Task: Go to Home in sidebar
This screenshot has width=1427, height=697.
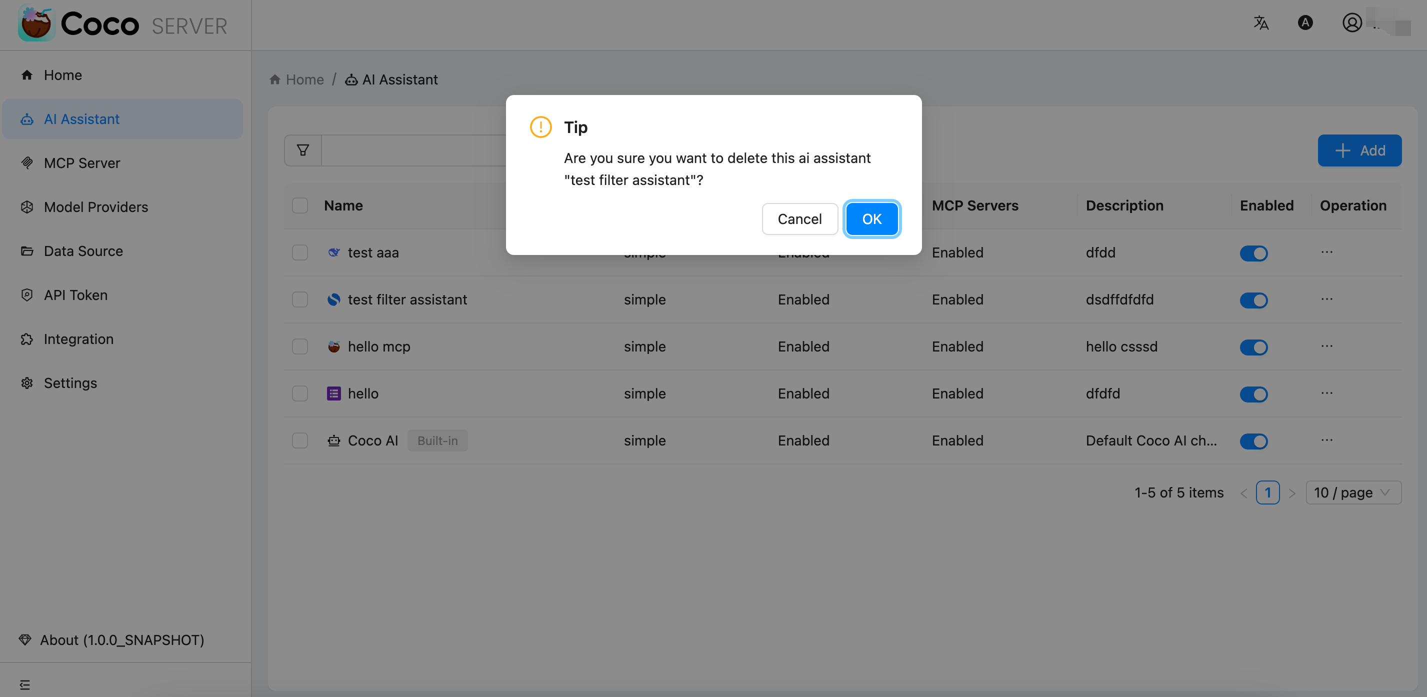Action: (x=122, y=75)
